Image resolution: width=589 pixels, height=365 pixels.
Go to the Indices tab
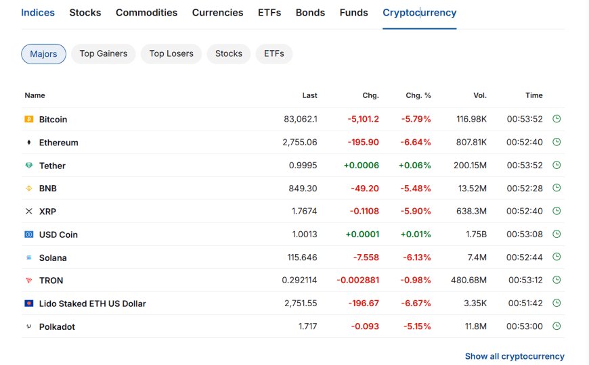click(x=38, y=13)
